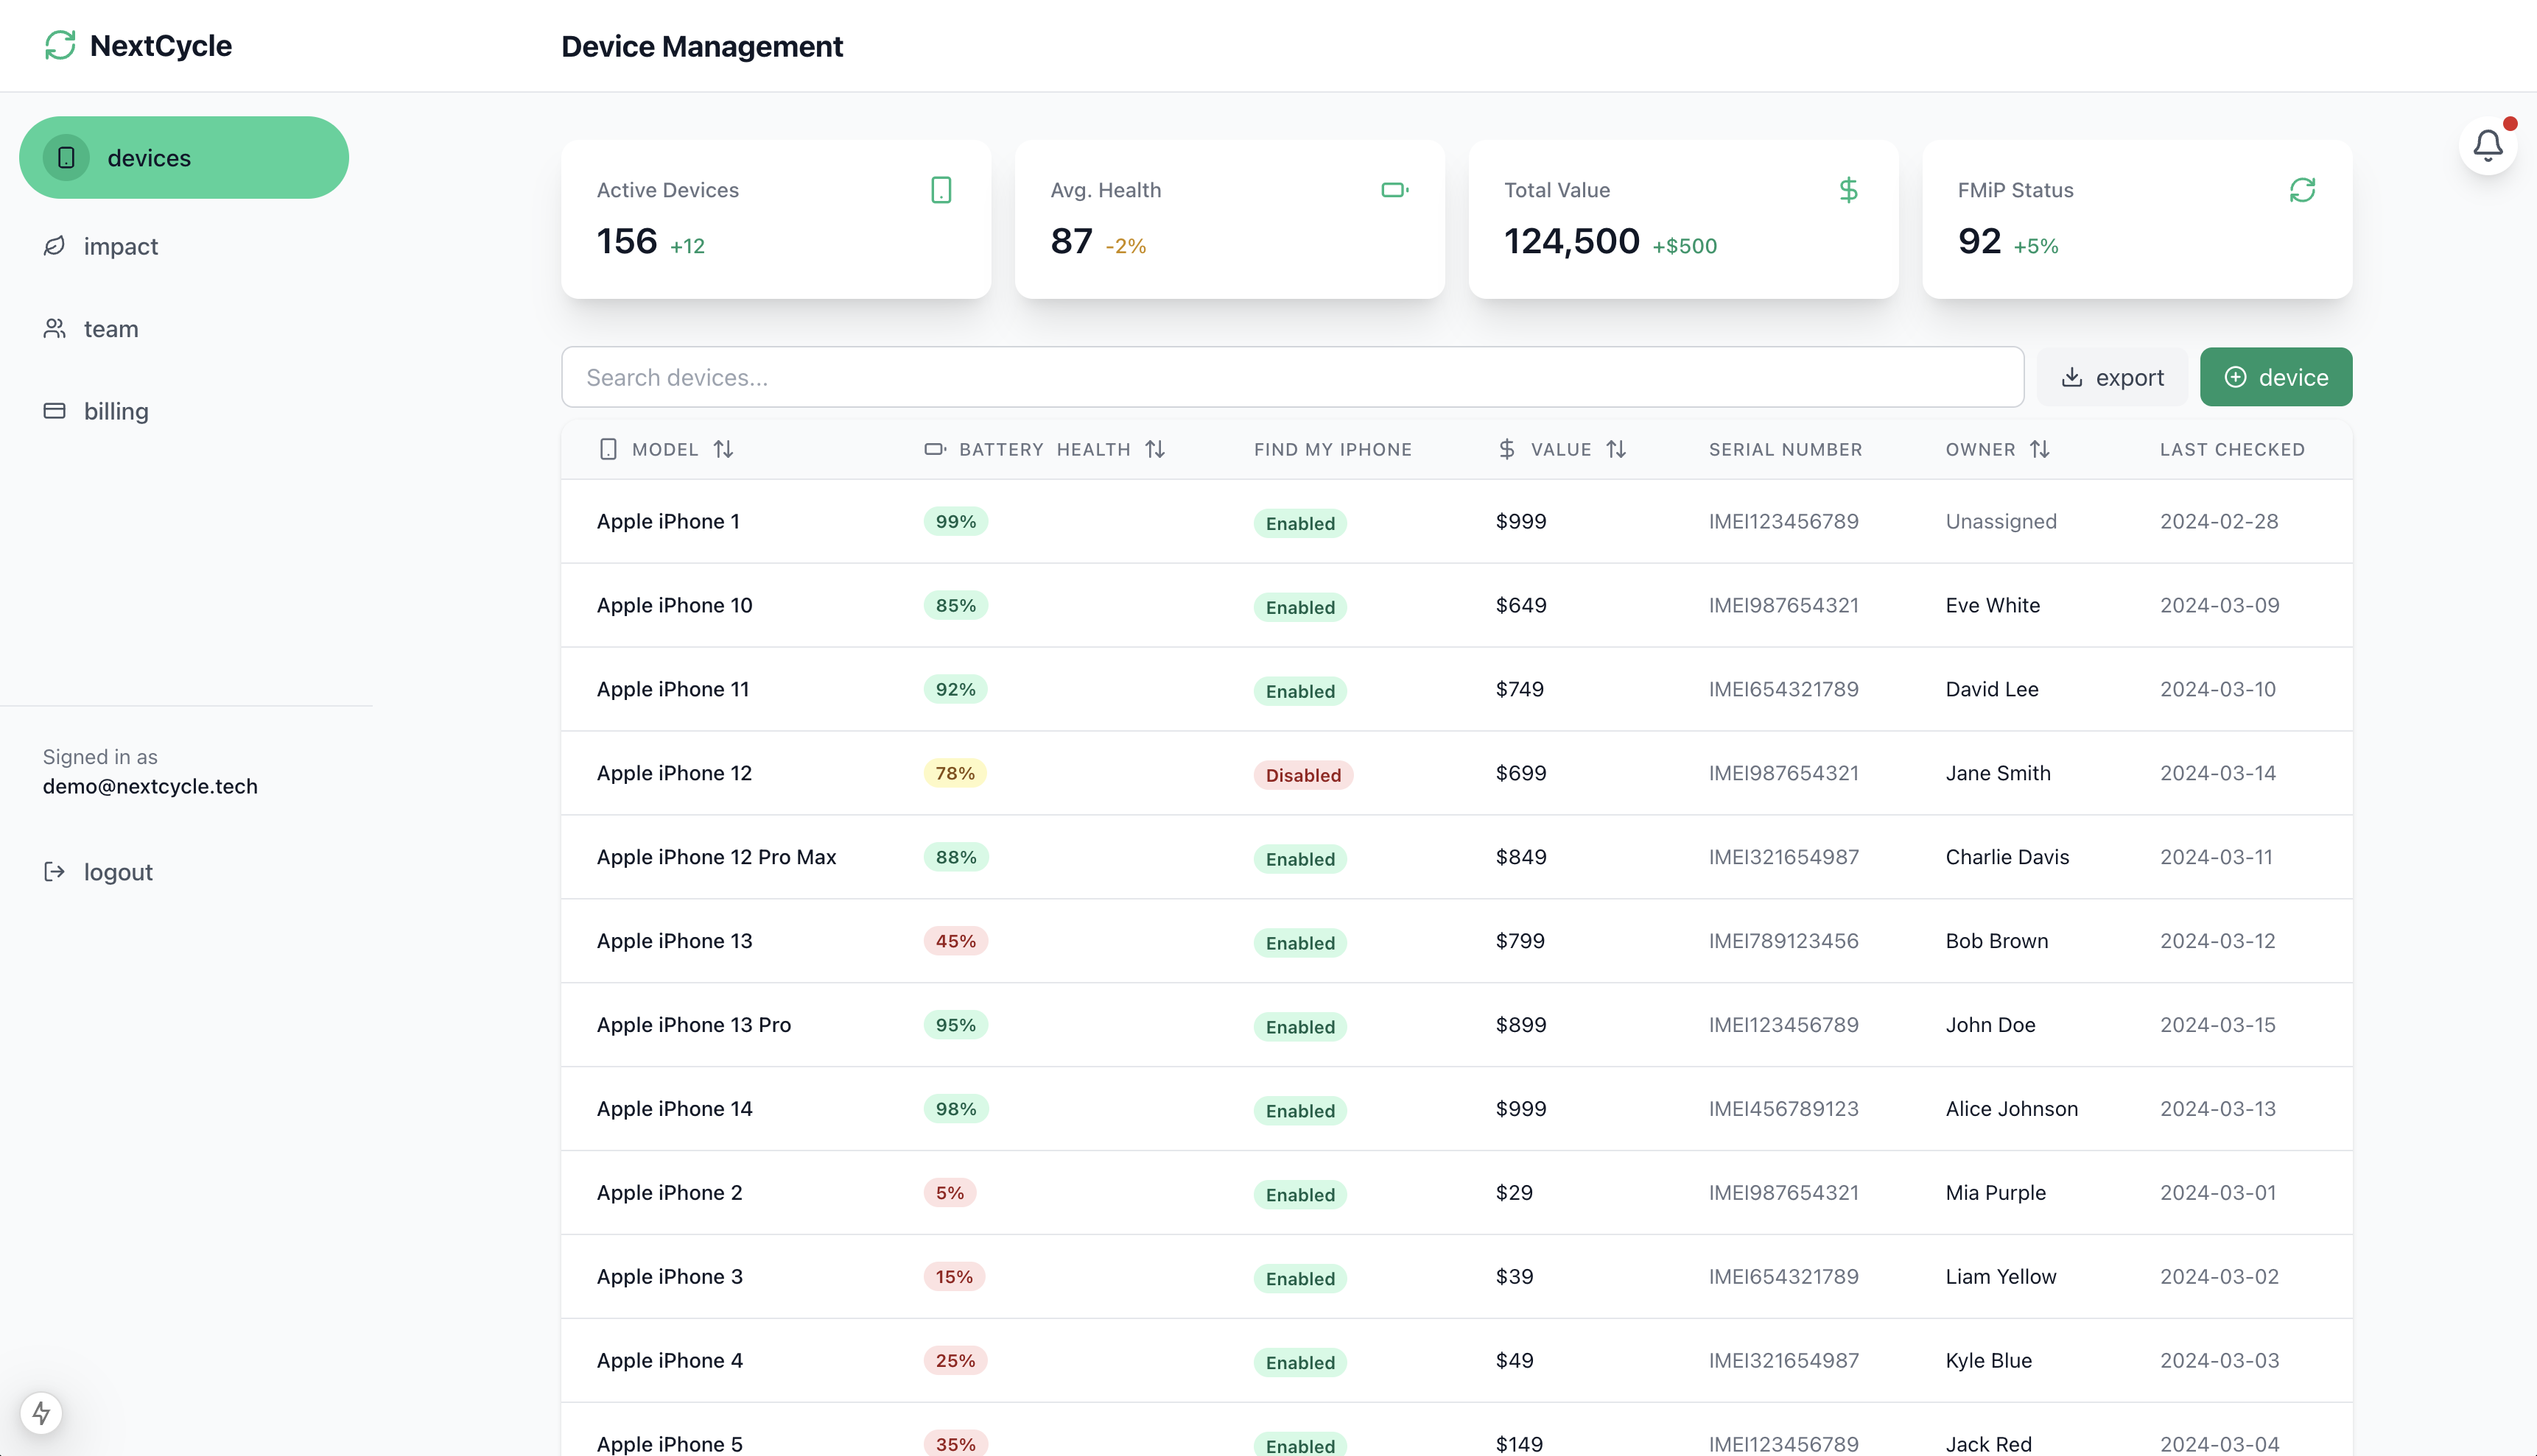The width and height of the screenshot is (2537, 1456).
Task: Click the people icon beside team
Action: click(x=54, y=328)
